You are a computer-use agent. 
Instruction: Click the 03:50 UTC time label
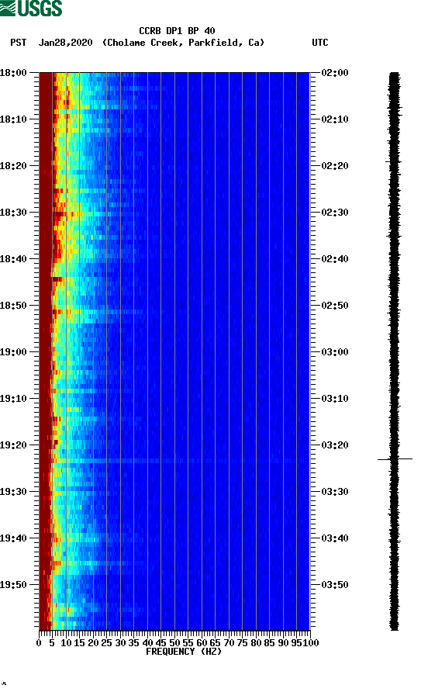click(335, 585)
